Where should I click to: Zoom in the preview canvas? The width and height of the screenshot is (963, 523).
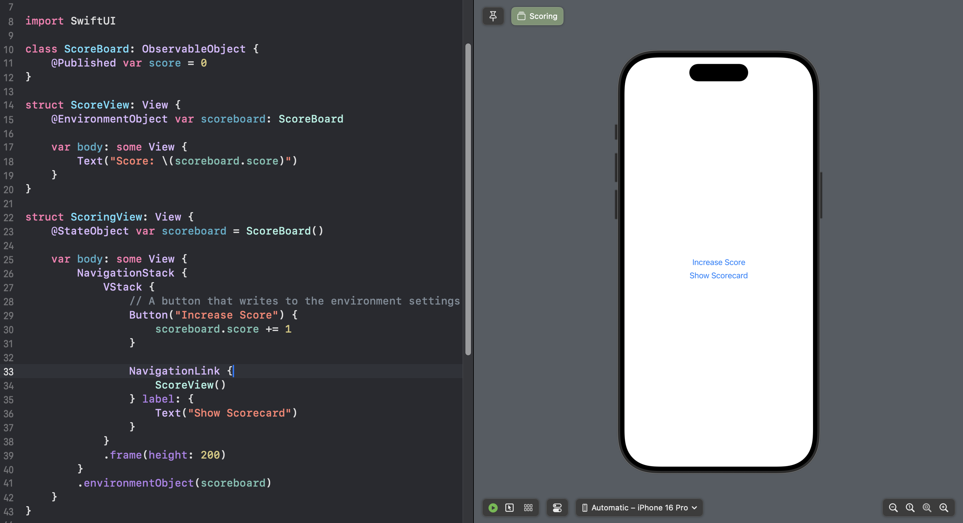[944, 508]
